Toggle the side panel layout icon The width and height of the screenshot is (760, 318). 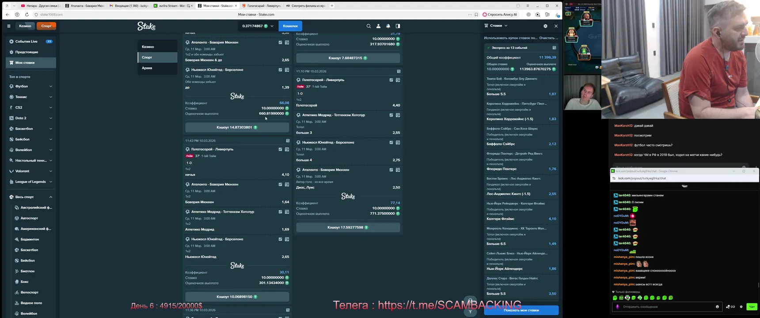(398, 26)
